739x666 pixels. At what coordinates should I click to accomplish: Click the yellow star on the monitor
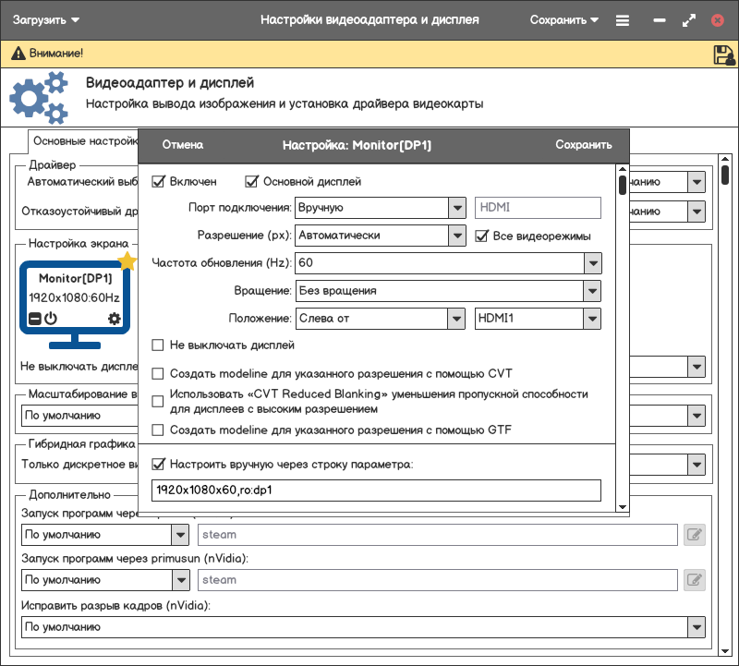[127, 261]
